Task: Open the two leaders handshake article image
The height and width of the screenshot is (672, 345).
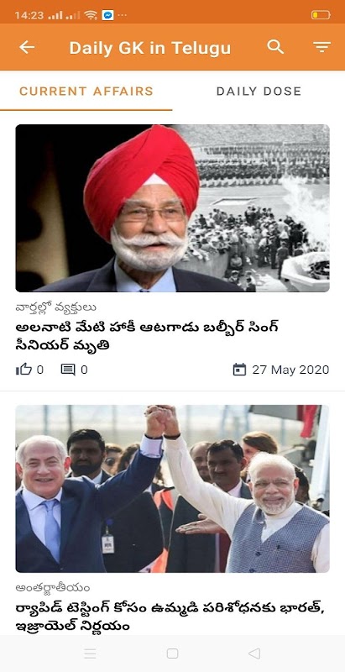Action: 173,489
